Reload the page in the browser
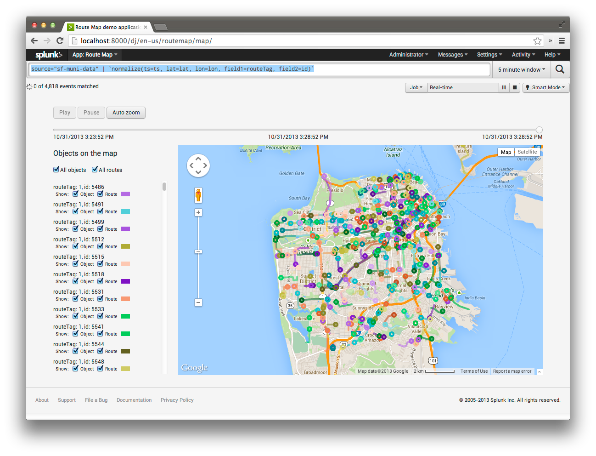Viewport: 596px width, 456px height. point(60,41)
